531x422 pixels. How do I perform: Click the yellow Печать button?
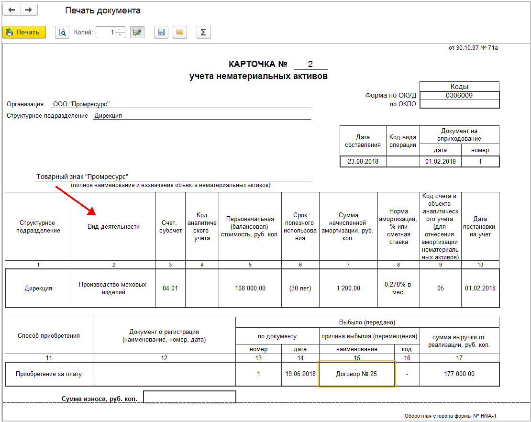coord(24,32)
